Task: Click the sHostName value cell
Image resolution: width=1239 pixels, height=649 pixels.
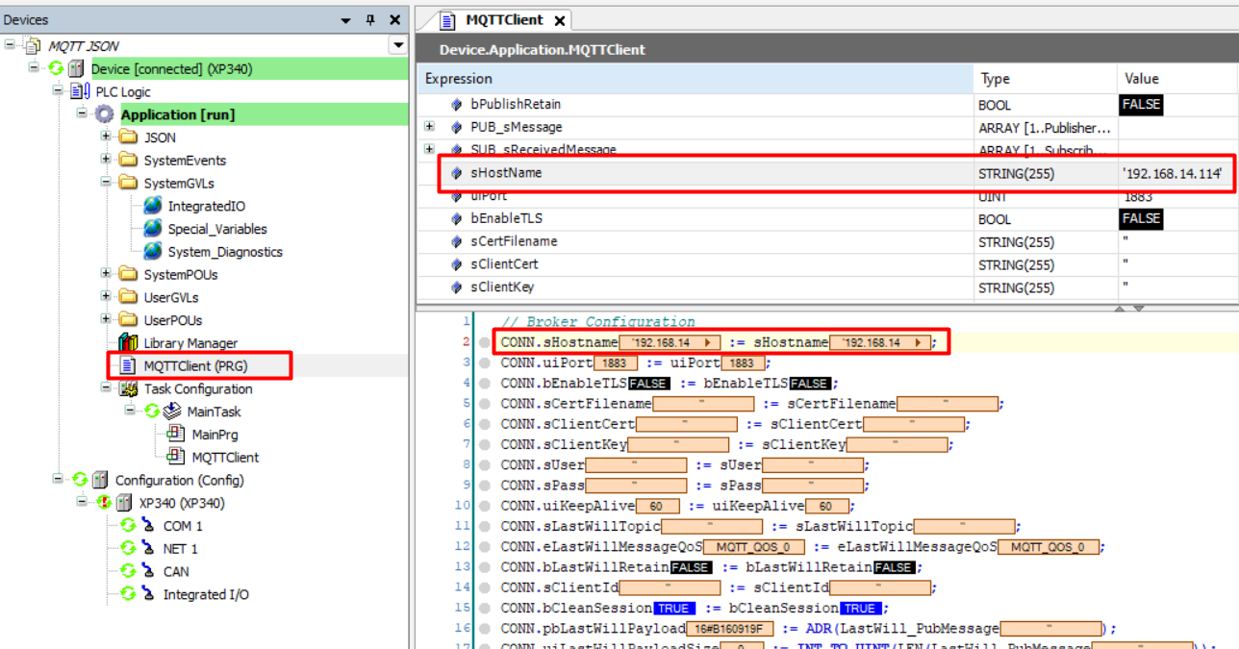Action: [1172, 174]
